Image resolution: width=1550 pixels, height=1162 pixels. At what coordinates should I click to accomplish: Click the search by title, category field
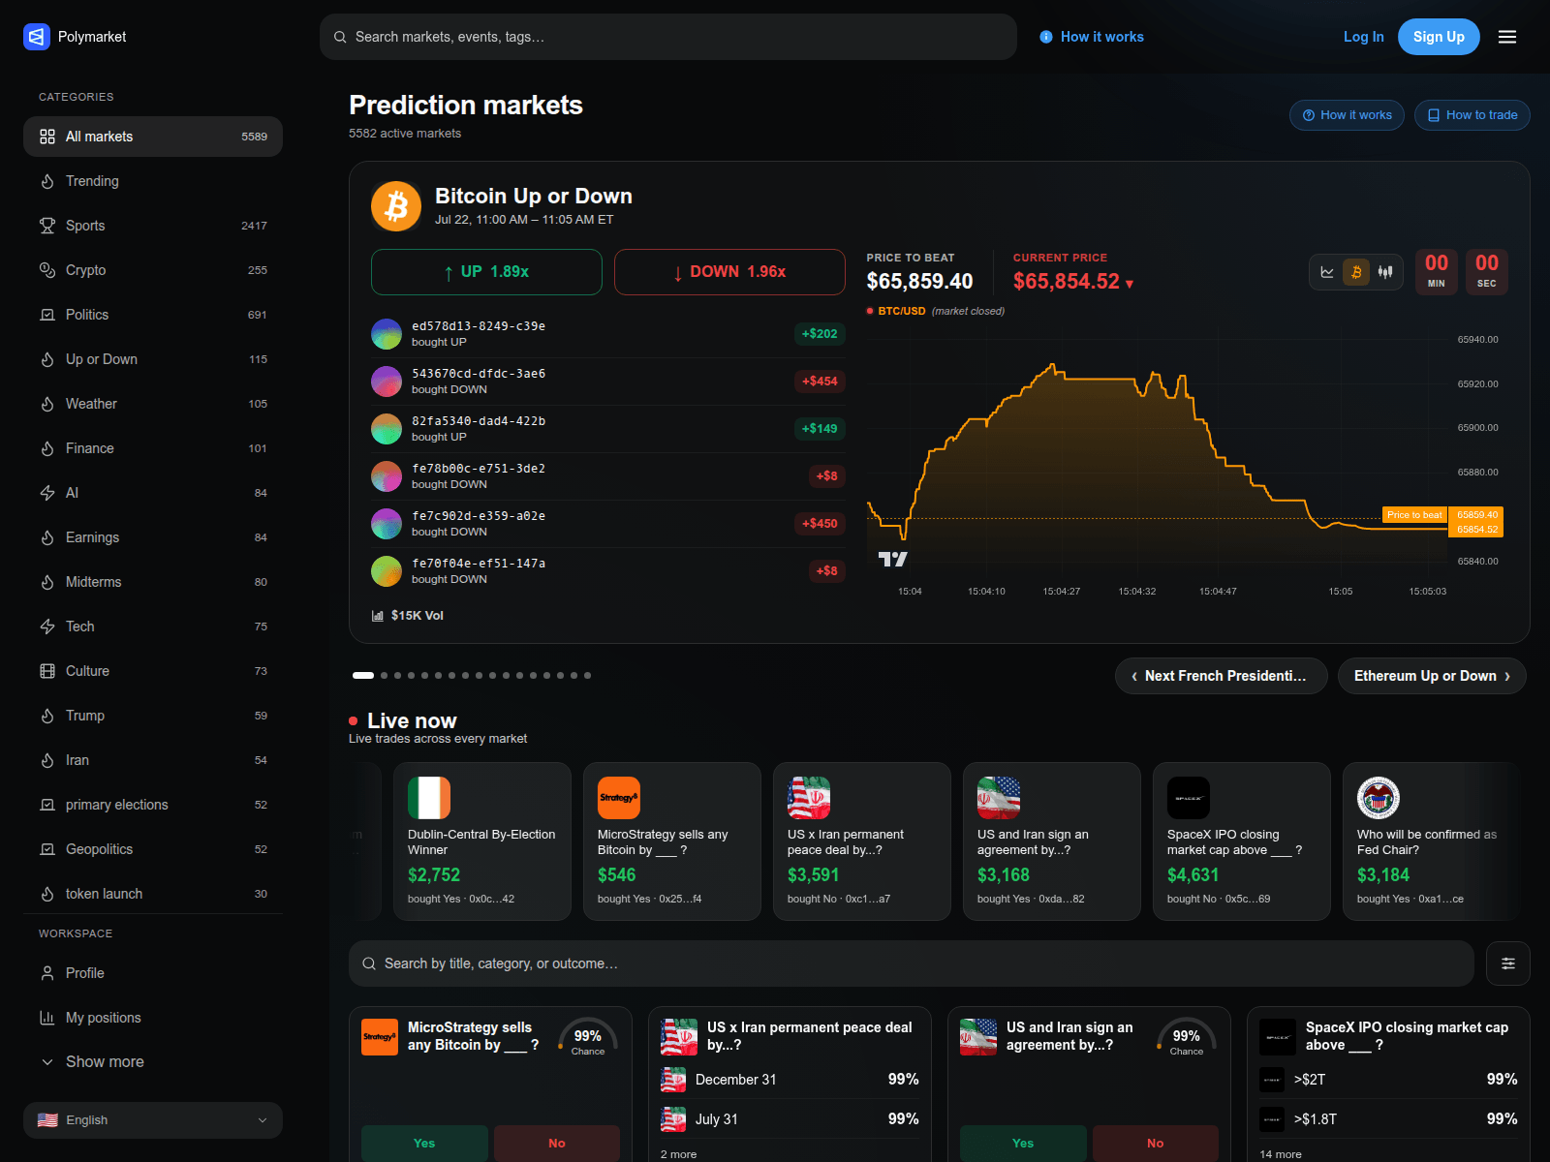tap(911, 963)
